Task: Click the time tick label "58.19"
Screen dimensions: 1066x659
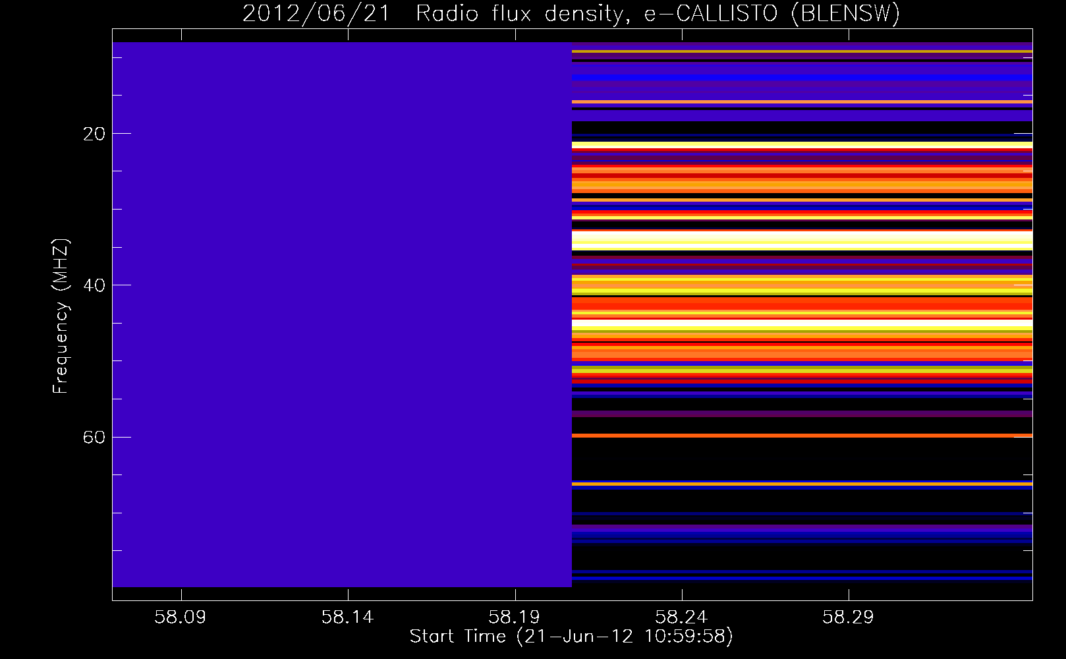Action: tap(515, 617)
